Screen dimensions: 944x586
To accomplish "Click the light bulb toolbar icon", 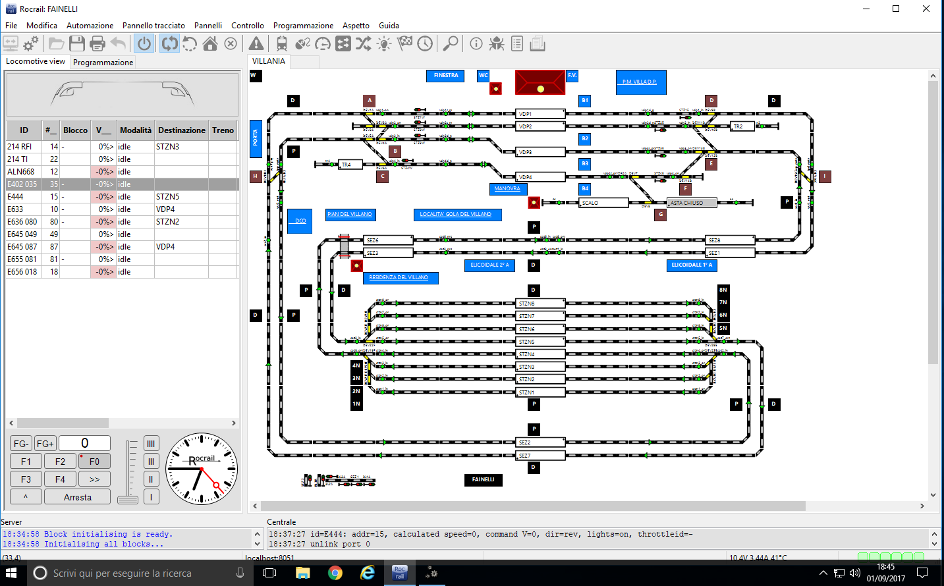I will pyautogui.click(x=384, y=44).
